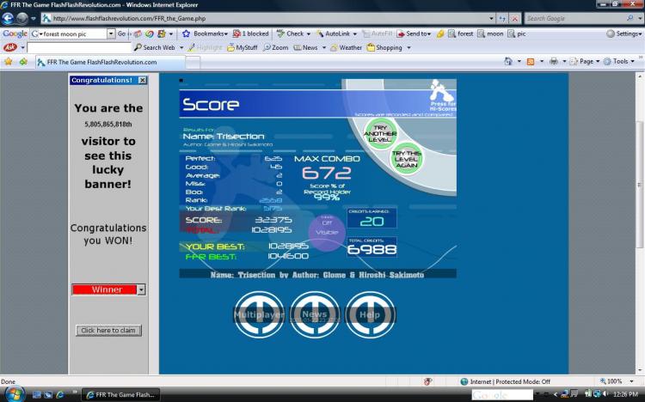
Task: Click the Internet Protected Mode status text
Action: [x=510, y=381]
